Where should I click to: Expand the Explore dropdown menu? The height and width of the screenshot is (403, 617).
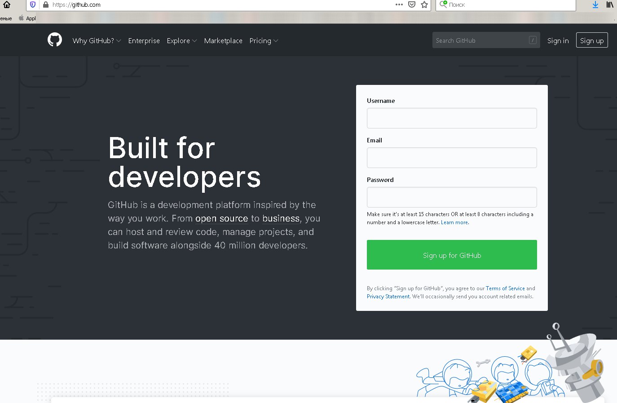click(182, 40)
